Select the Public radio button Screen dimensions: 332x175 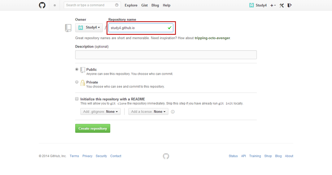click(x=77, y=69)
